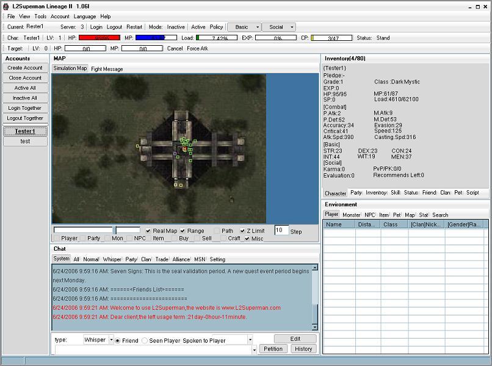Open the Language menu
This screenshot has width=492, height=366.
coord(85,16)
